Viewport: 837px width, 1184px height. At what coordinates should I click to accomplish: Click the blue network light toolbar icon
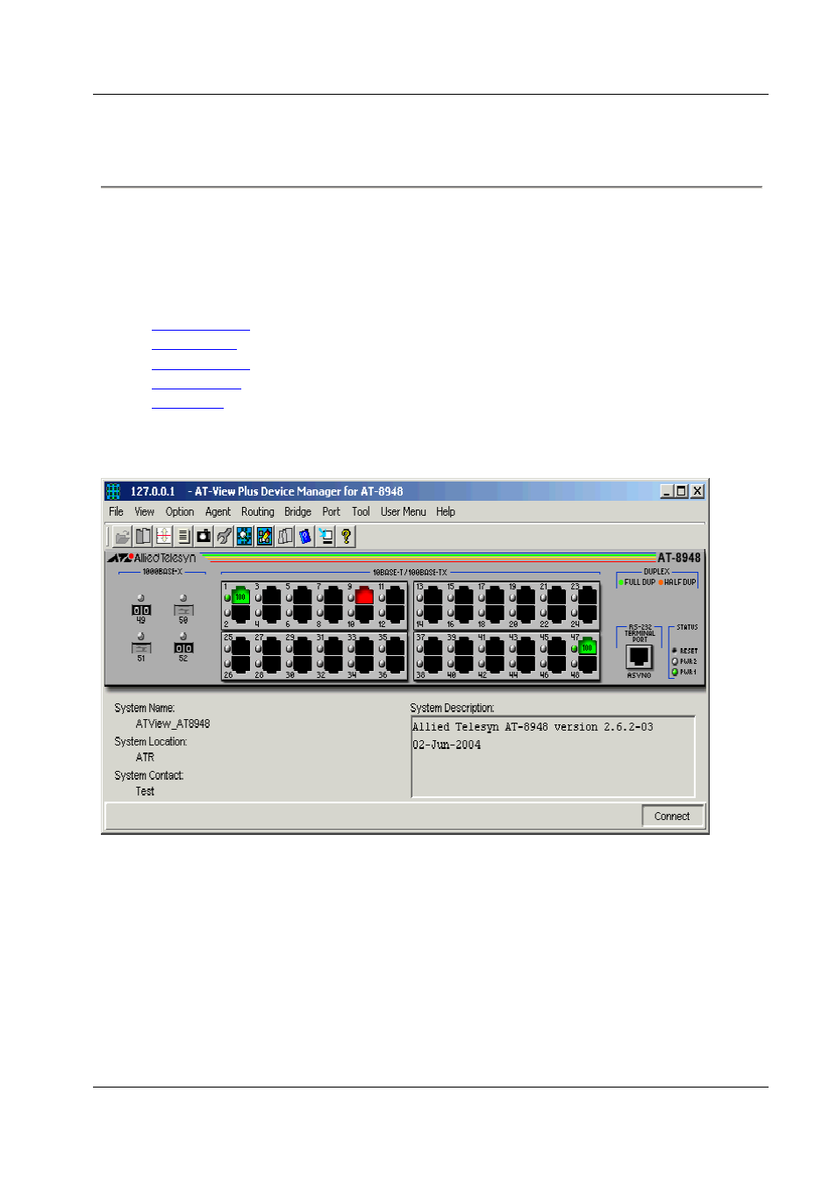click(x=244, y=536)
